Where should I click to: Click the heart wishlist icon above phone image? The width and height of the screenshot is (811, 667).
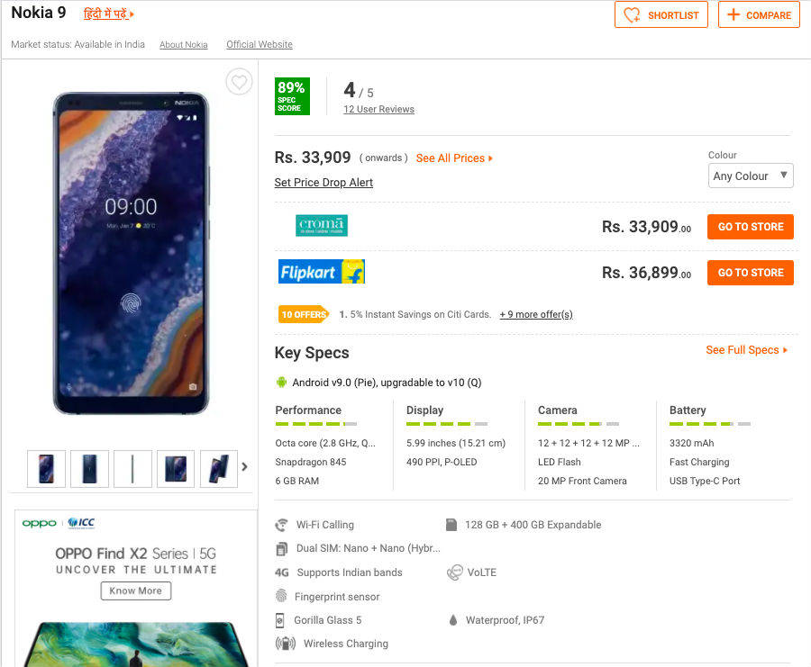point(238,83)
